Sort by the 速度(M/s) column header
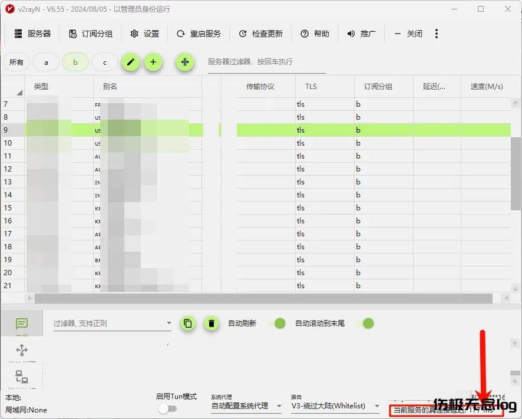 [487, 87]
